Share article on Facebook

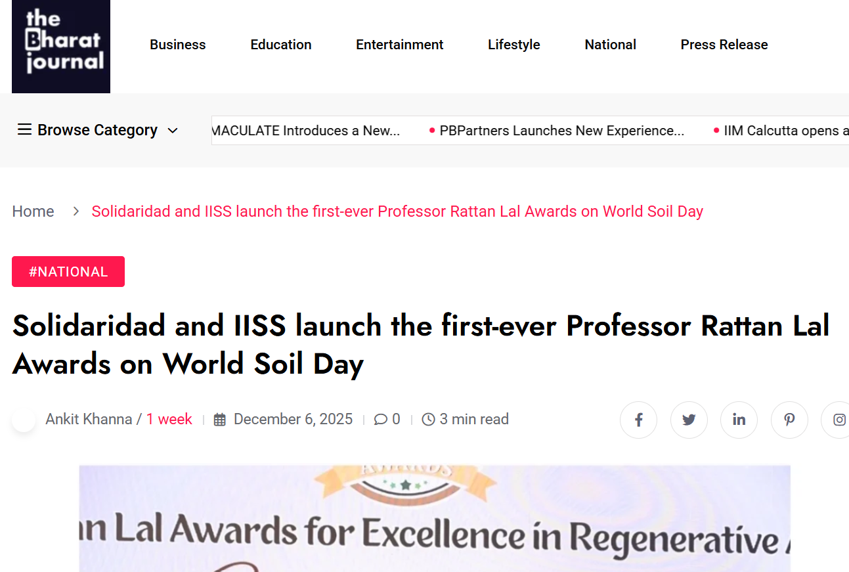(638, 420)
